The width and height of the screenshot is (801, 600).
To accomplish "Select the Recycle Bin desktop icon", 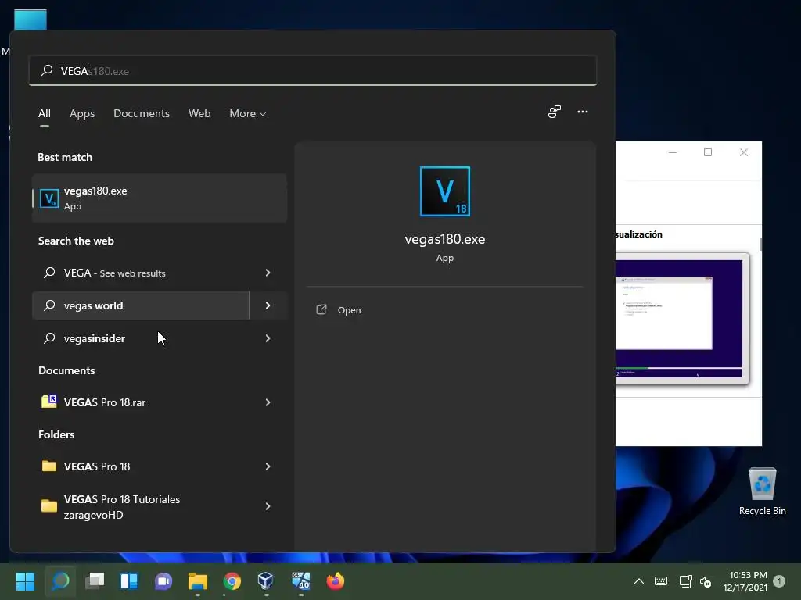I will tap(762, 491).
